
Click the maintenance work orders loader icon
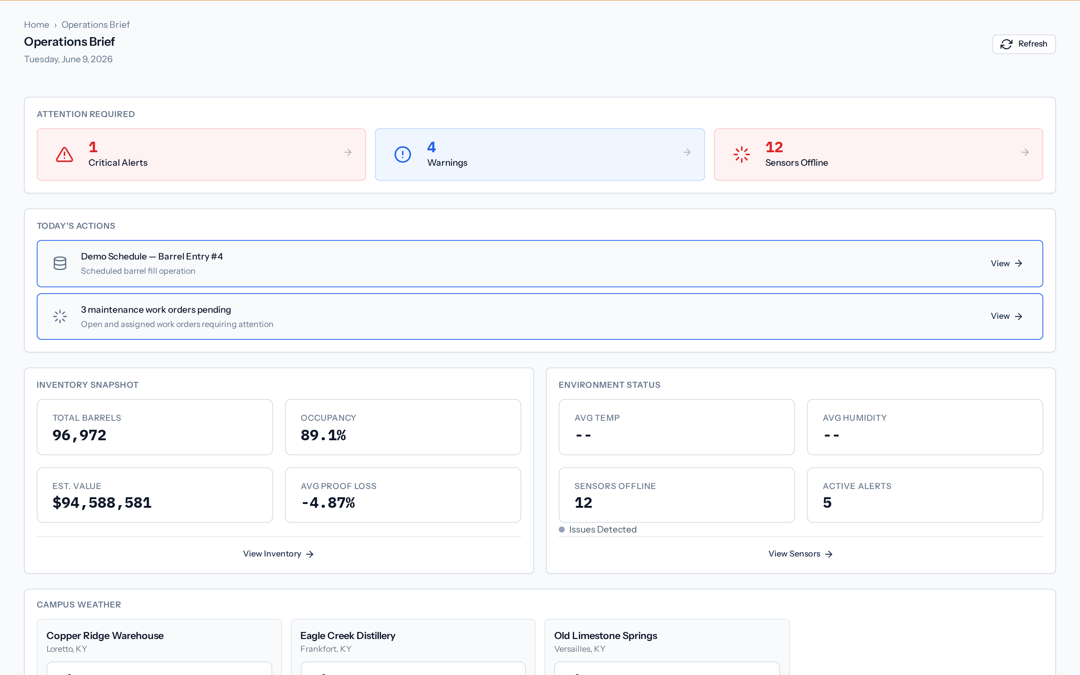point(60,316)
